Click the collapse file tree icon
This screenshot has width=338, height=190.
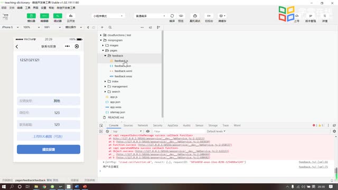[x=158, y=27]
